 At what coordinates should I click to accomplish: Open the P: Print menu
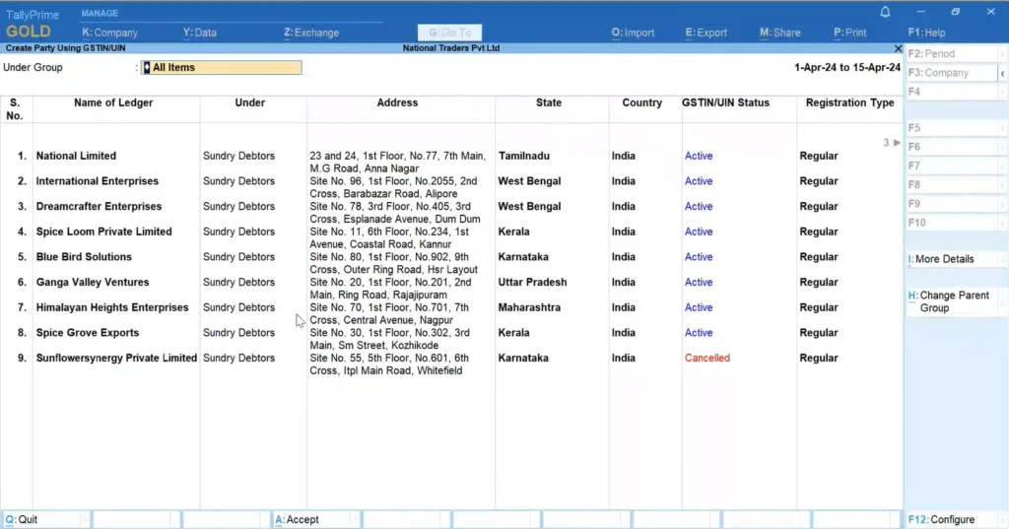pos(850,33)
